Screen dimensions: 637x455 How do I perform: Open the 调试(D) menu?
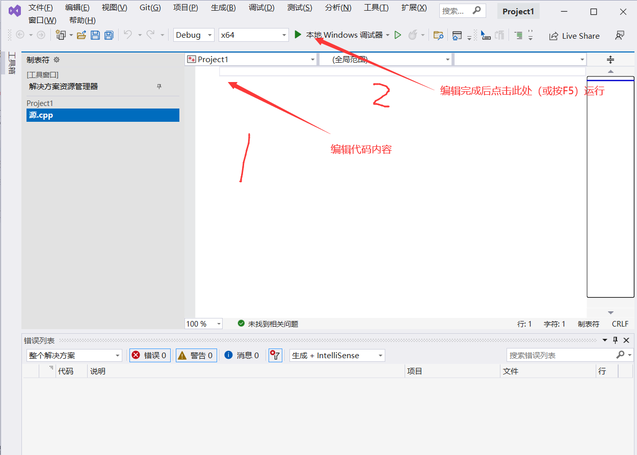(x=261, y=8)
